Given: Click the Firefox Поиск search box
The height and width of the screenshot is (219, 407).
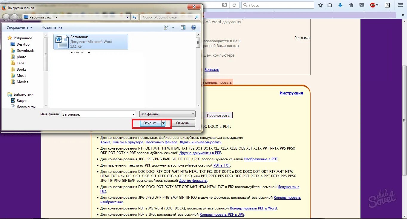Looking at the screenshot, I should 278,5.
